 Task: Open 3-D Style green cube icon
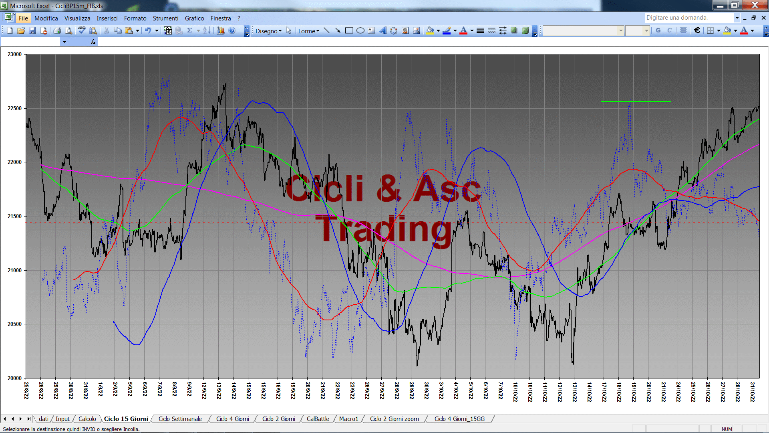pyautogui.click(x=525, y=30)
